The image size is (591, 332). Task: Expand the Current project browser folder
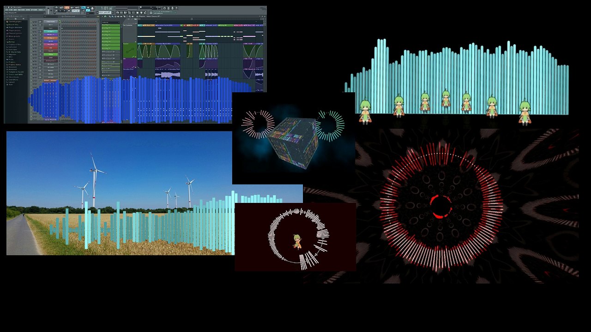(14, 22)
